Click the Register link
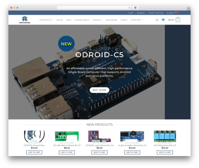Viewport: 199px width, 168px height. click(141, 13)
